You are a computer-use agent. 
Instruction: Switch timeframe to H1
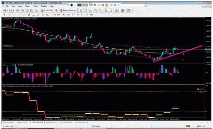point(73,15)
